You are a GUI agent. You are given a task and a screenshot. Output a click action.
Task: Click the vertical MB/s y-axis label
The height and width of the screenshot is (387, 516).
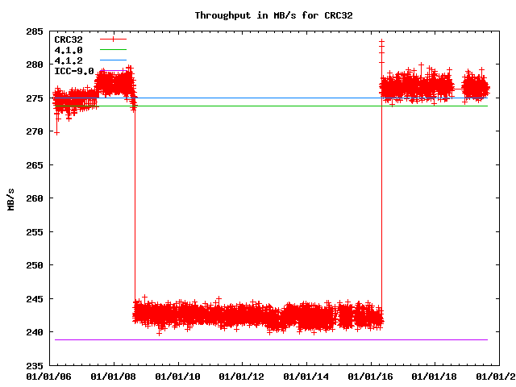tap(10, 198)
